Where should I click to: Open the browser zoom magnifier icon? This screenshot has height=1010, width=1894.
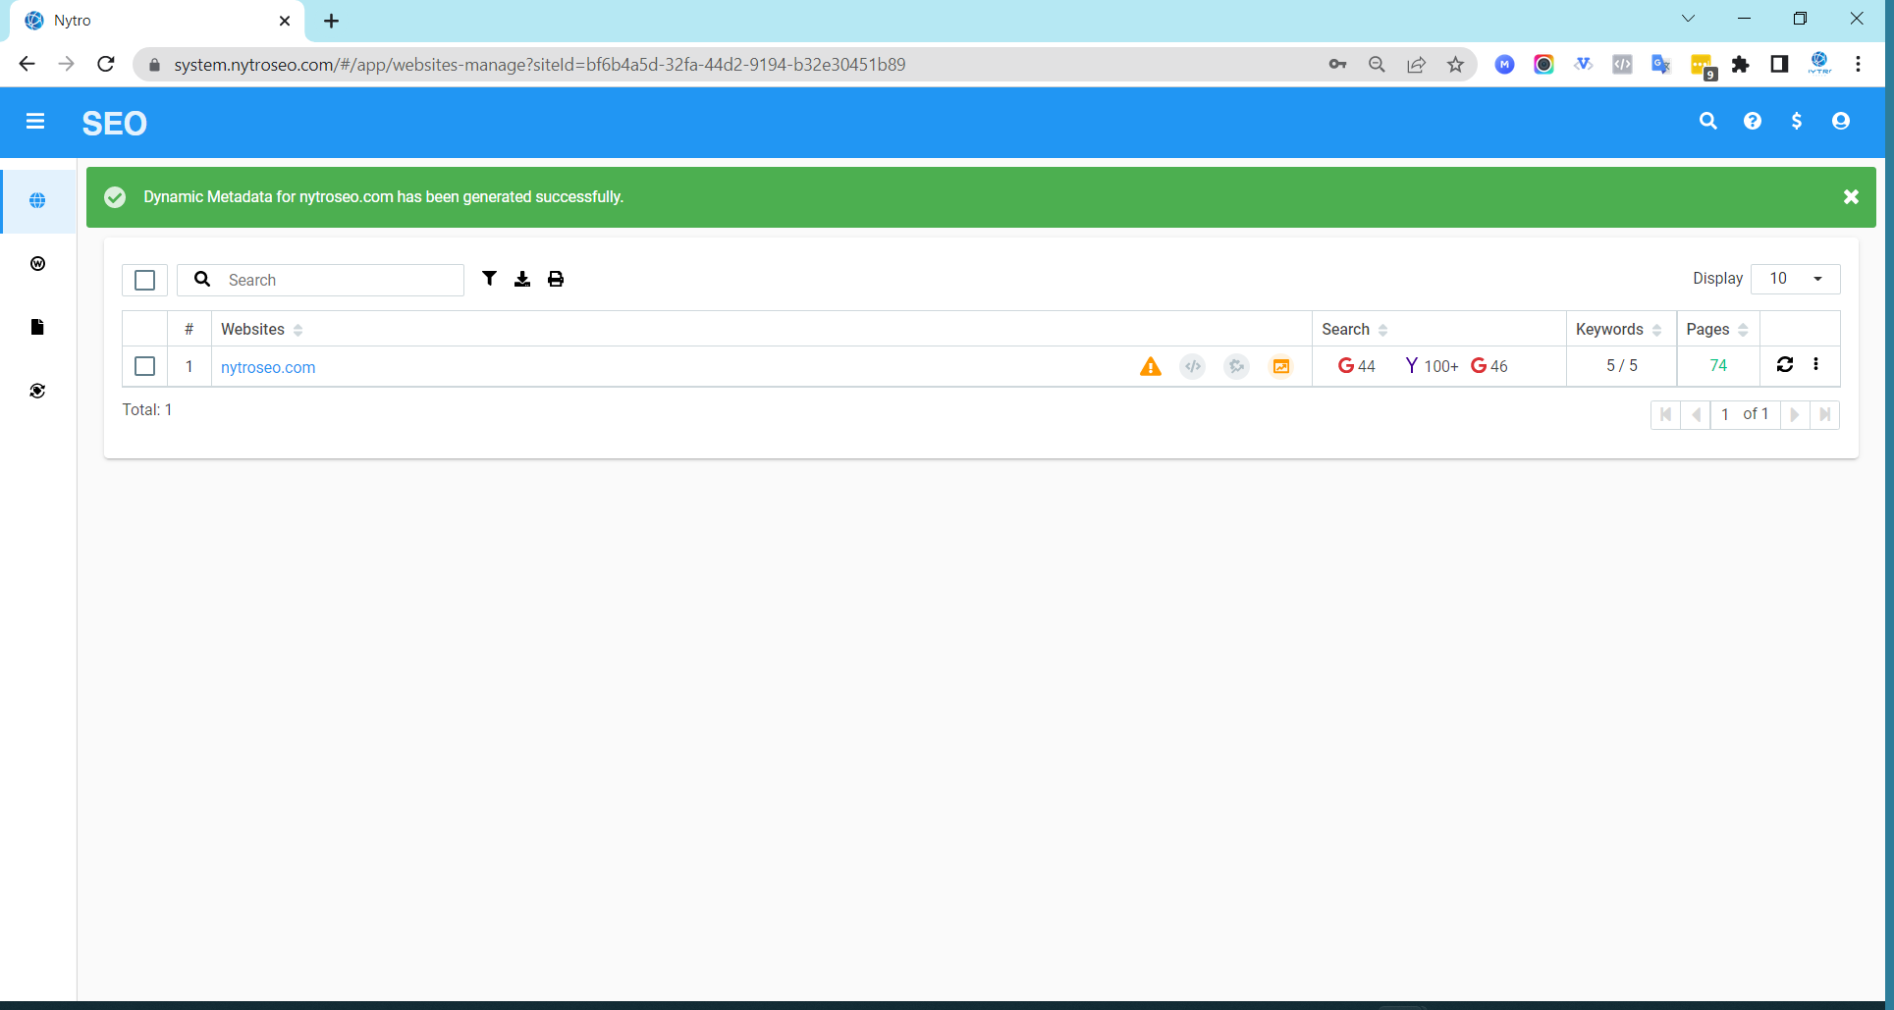pos(1377,64)
